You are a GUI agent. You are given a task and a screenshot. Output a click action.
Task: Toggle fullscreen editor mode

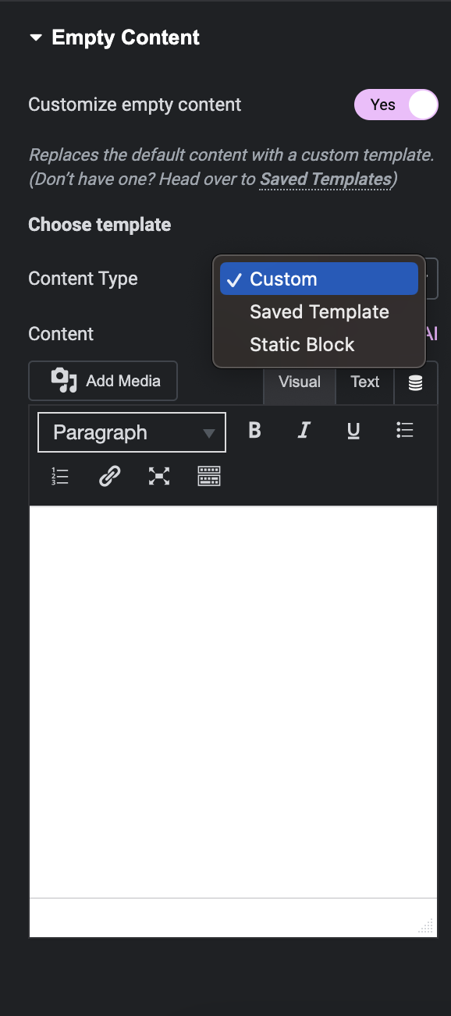pos(159,477)
